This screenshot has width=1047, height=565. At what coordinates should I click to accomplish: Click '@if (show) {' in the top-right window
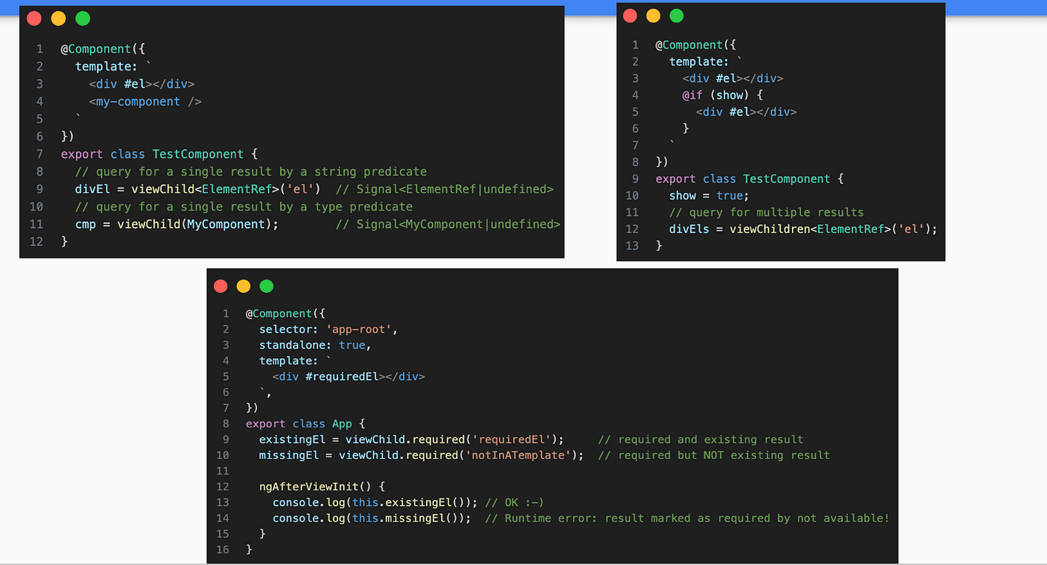722,95
